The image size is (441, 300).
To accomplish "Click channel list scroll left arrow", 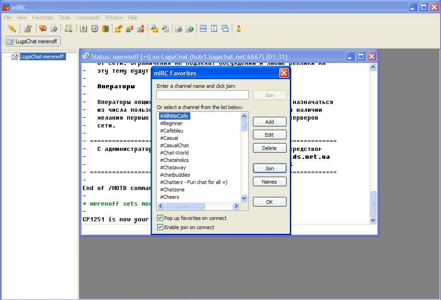I will coord(161,206).
